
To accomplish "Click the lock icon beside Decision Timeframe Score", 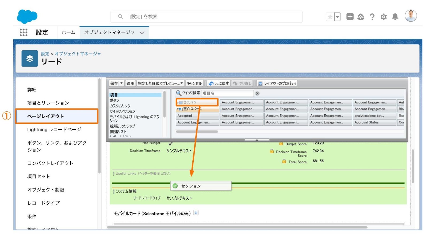I will [x=272, y=151].
